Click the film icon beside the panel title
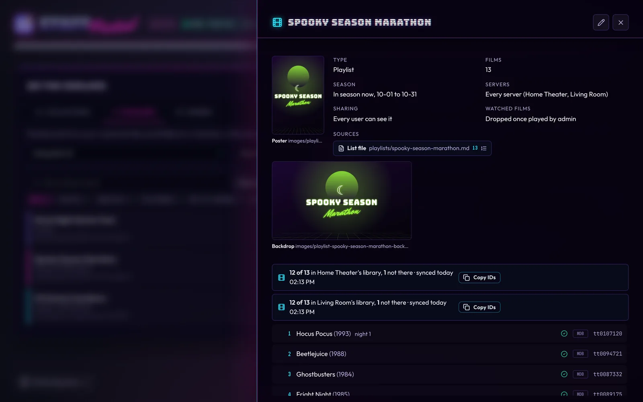Screen dimensions: 643x402 [x=277, y=23]
